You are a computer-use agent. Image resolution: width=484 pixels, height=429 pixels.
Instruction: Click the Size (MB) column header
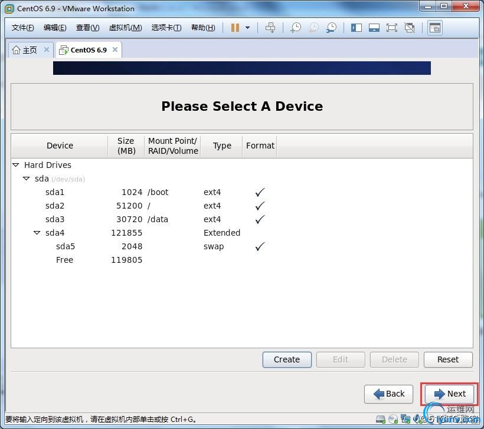coord(126,146)
